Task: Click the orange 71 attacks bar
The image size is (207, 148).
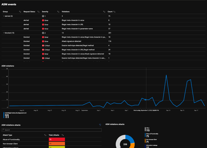Action: [57, 144]
